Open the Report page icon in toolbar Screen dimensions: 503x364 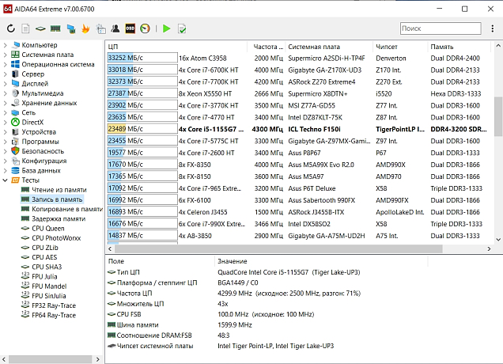[26, 29]
